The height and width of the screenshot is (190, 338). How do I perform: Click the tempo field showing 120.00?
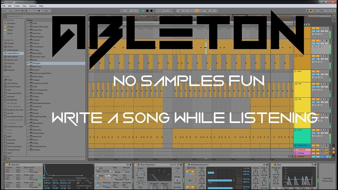[17, 11]
